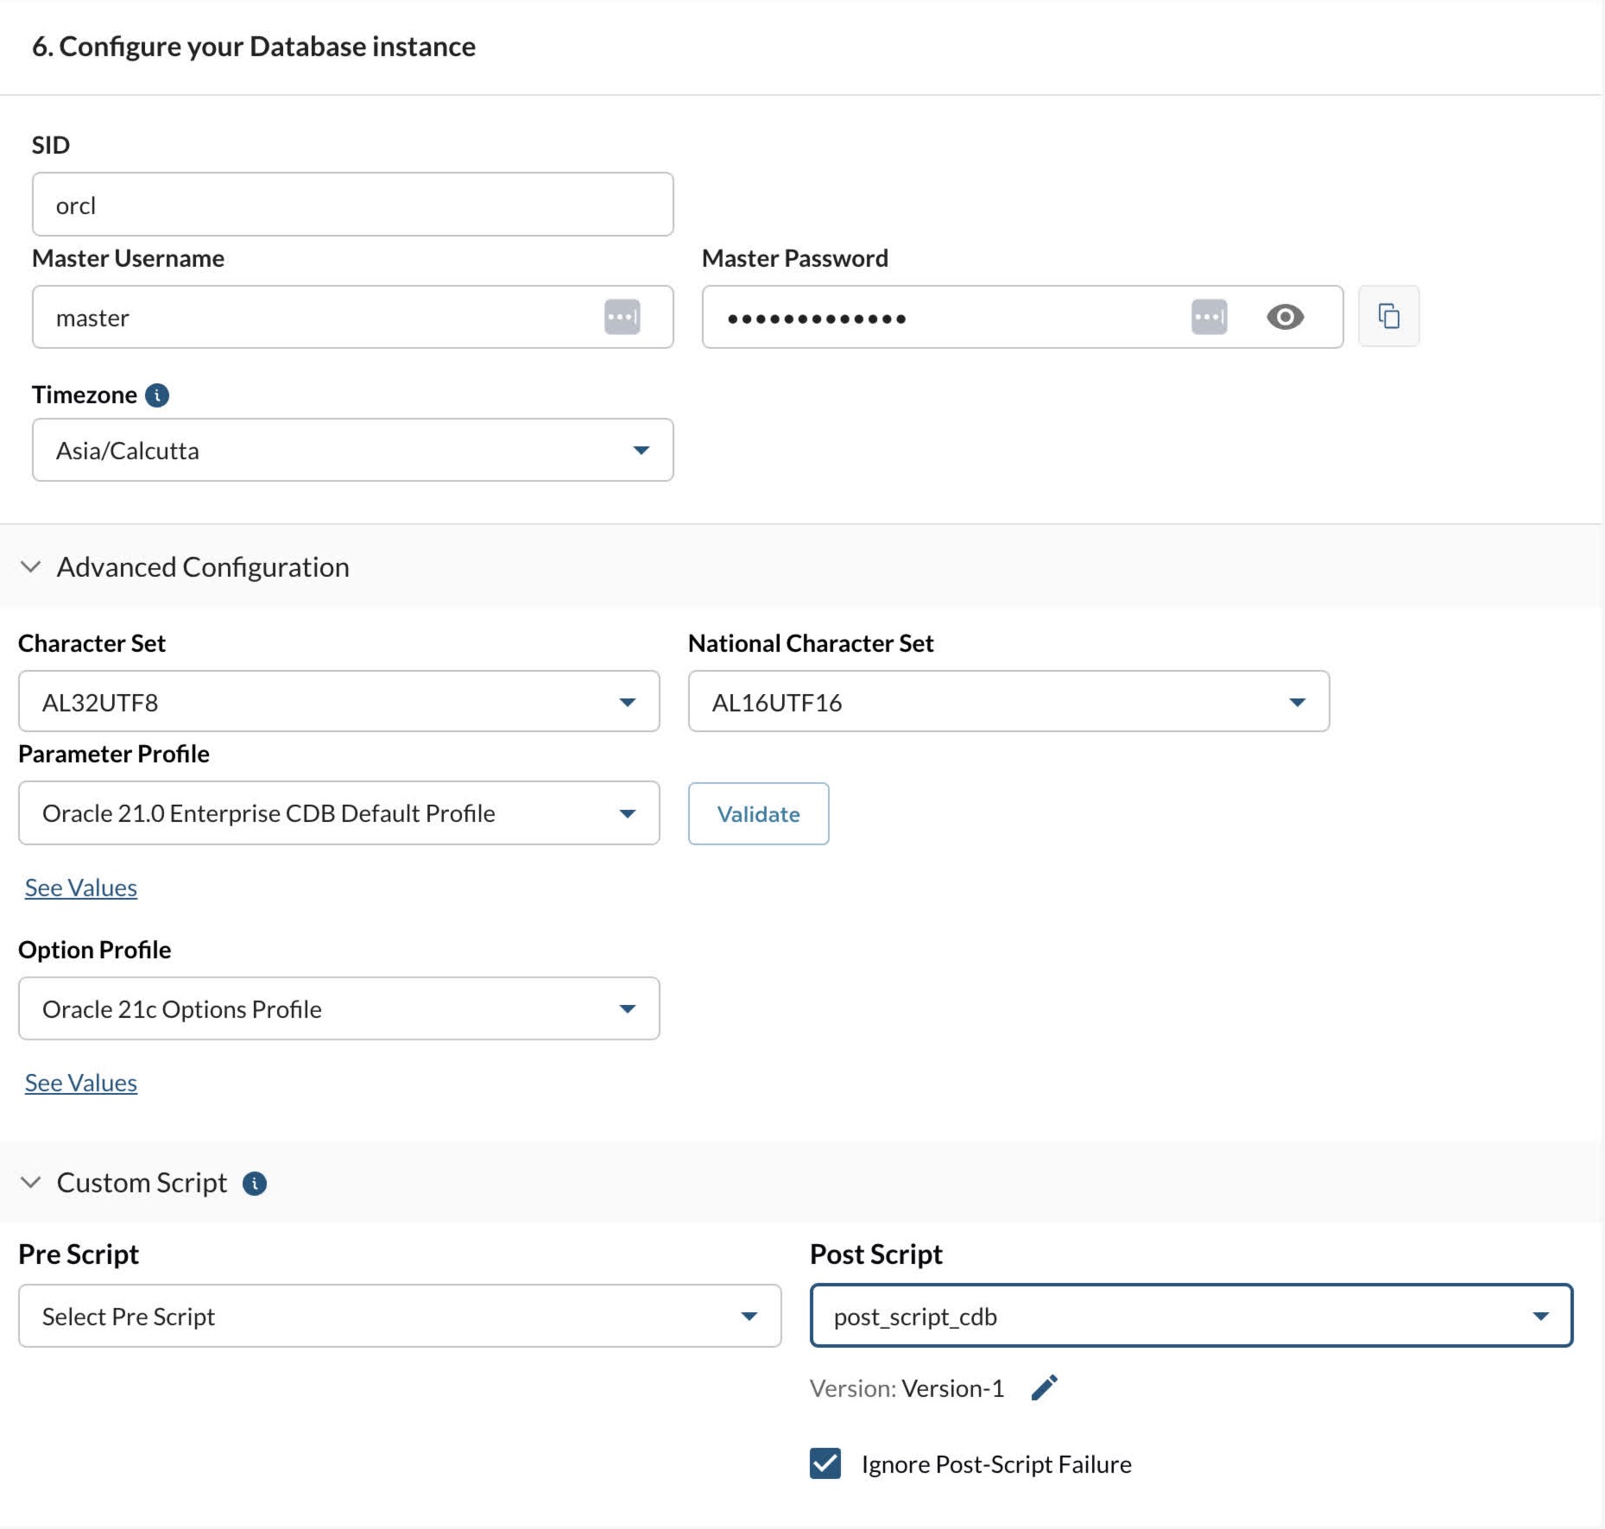Click the copy password icon

pos(1388,317)
